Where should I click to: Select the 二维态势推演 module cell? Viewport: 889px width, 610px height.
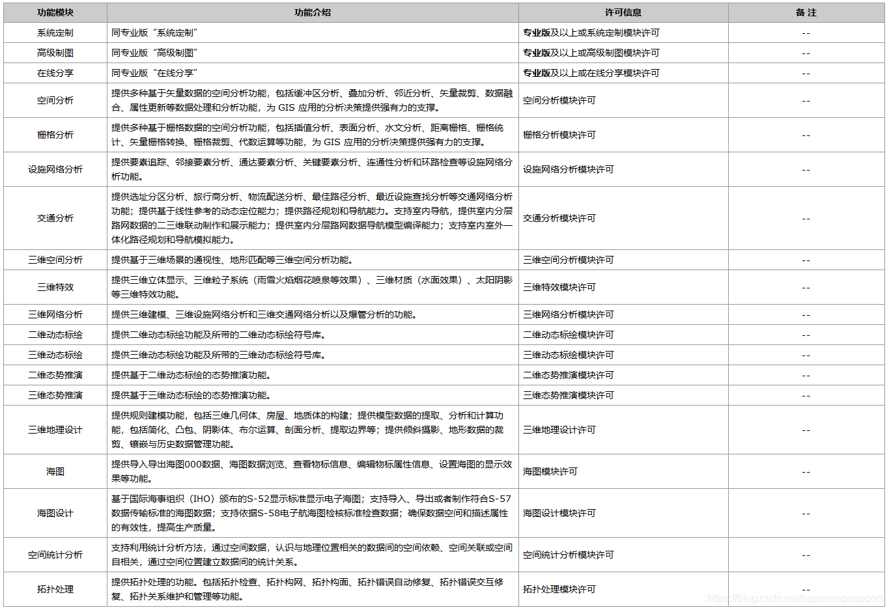pyautogui.click(x=55, y=375)
